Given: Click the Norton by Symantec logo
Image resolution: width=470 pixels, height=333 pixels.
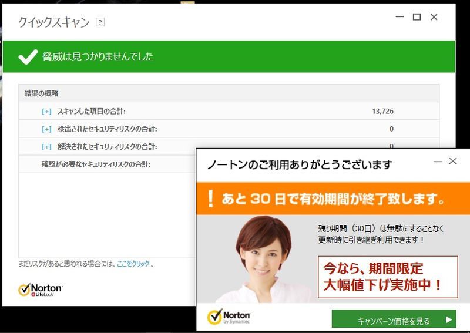Looking at the screenshot, I should pyautogui.click(x=229, y=317).
